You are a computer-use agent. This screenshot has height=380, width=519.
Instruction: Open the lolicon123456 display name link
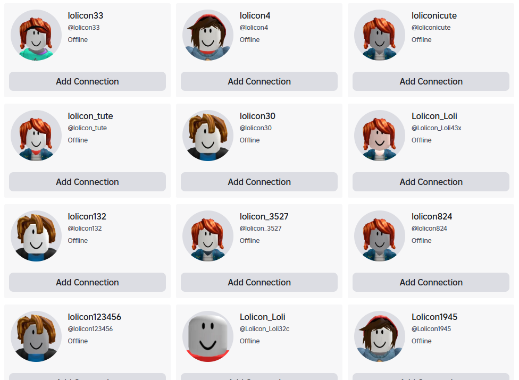click(94, 317)
